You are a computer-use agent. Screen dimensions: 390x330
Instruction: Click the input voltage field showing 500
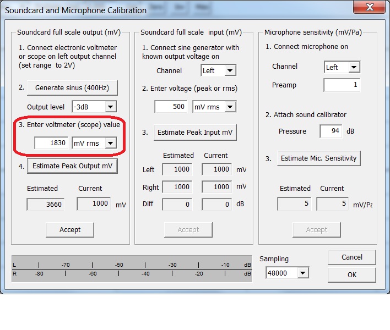[x=171, y=107]
